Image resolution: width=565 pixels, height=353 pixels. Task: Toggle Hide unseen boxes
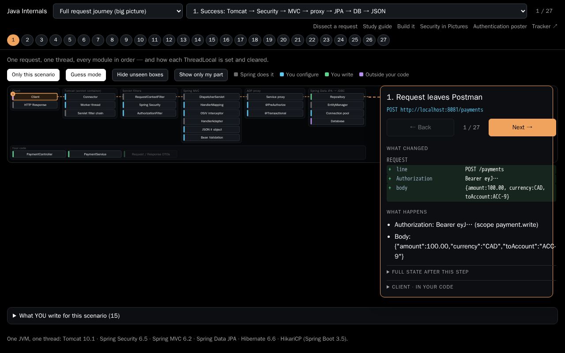140,75
